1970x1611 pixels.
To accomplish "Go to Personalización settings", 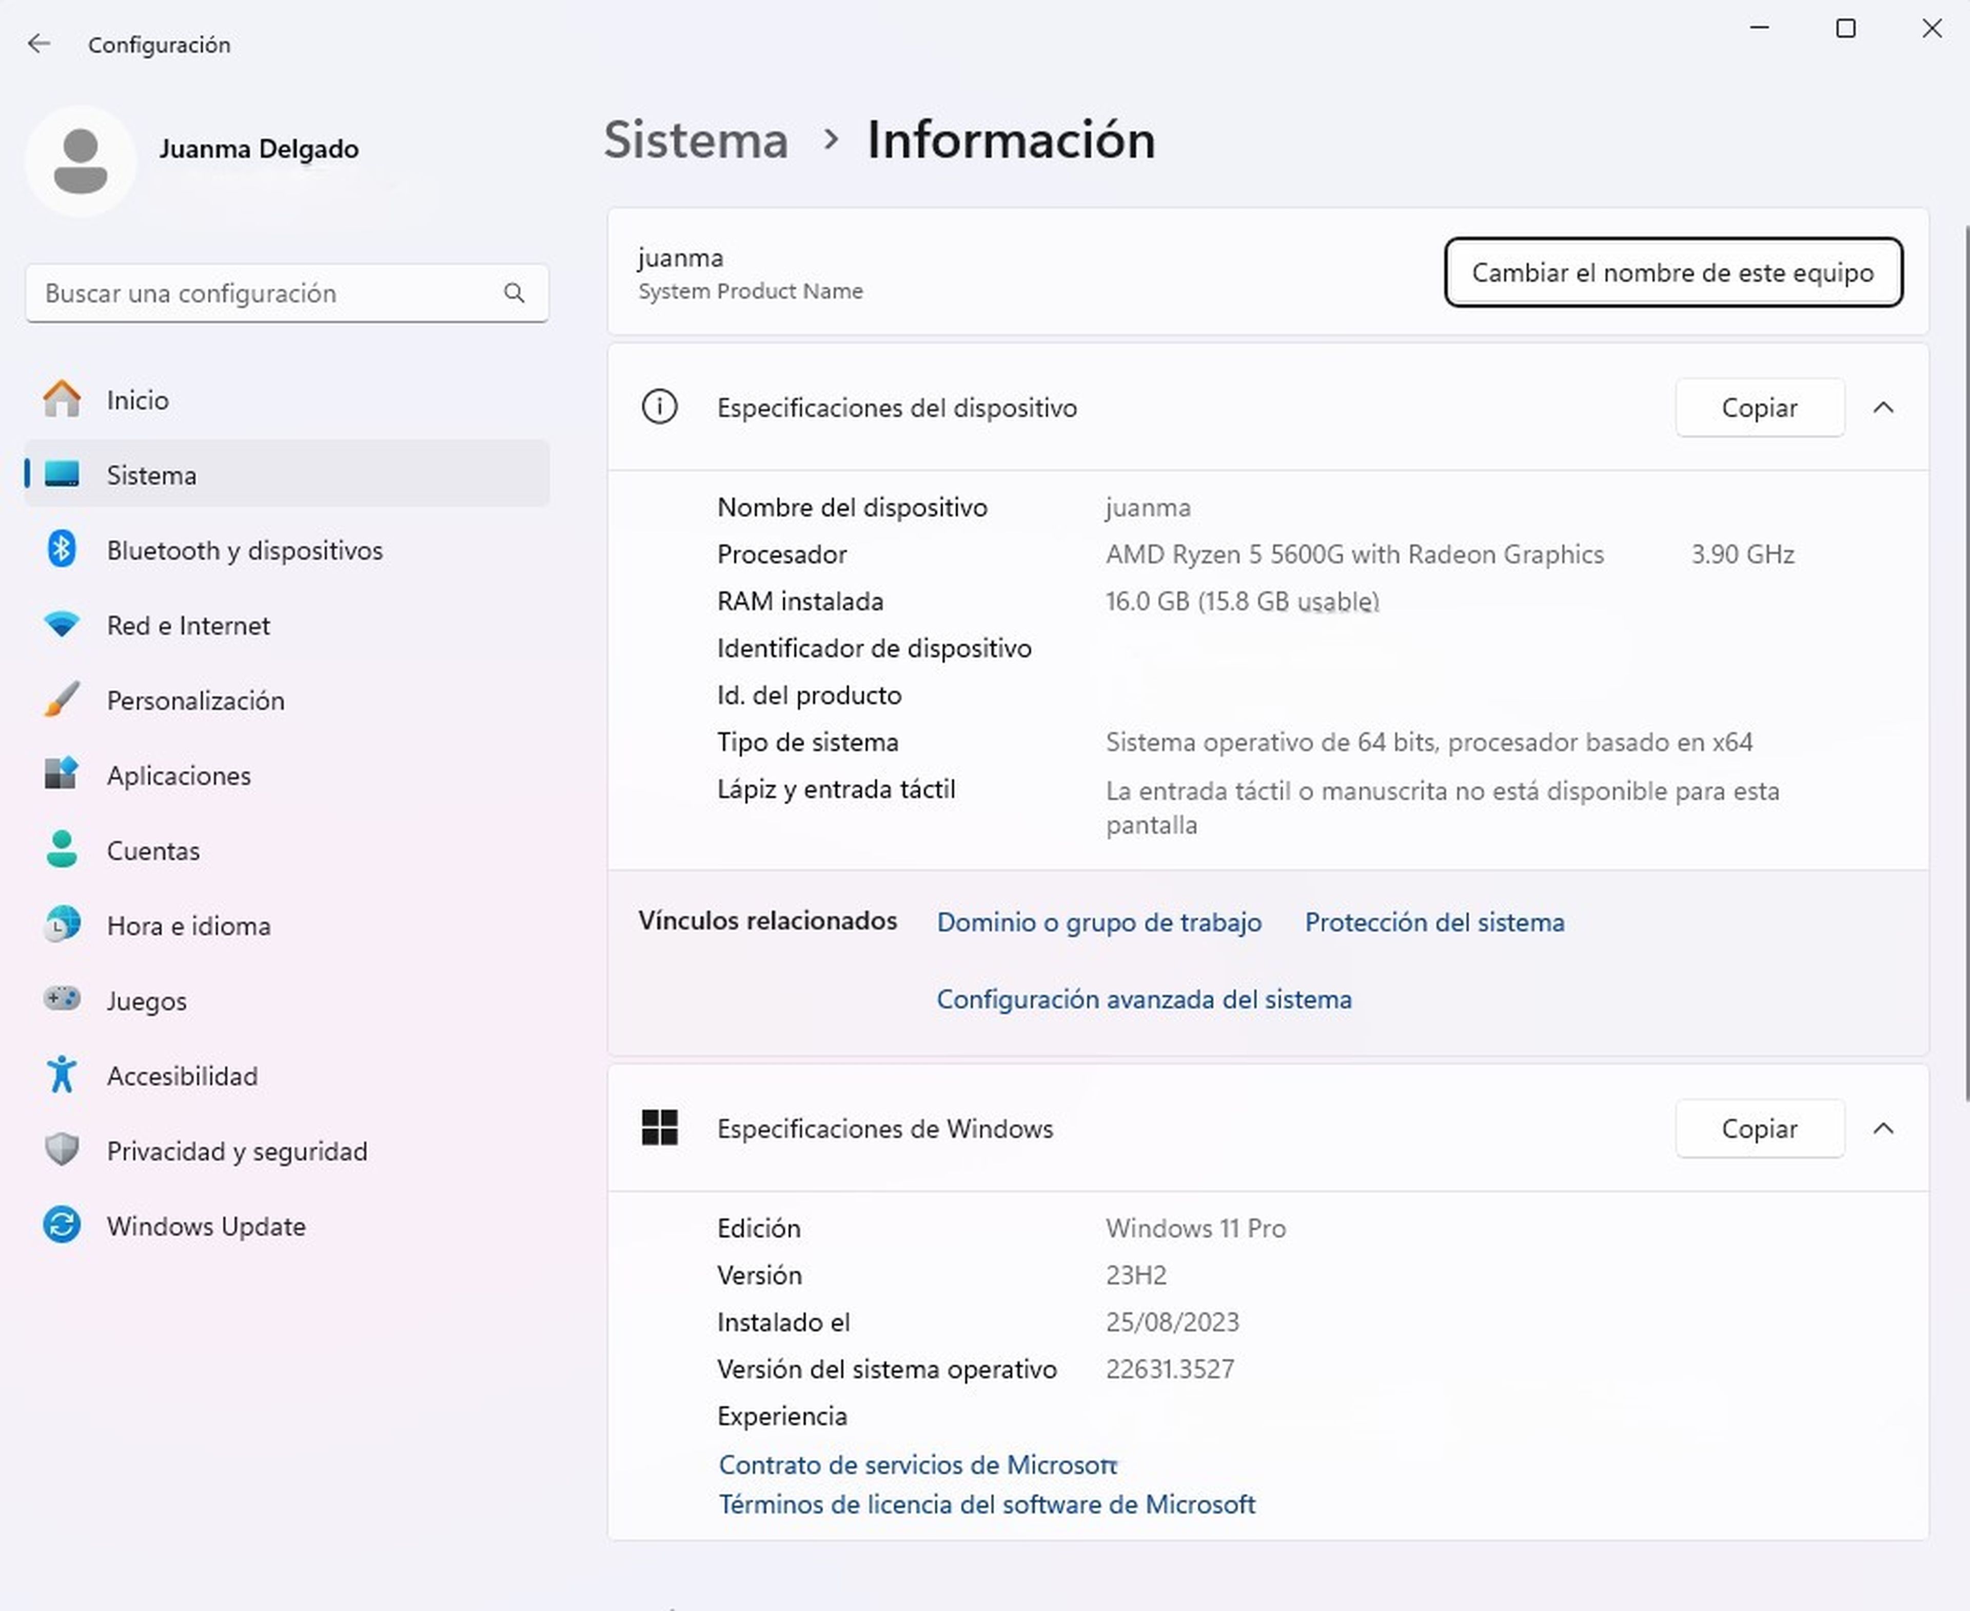I will pyautogui.click(x=287, y=700).
